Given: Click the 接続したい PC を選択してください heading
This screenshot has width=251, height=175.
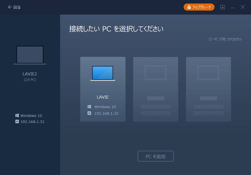Looking at the screenshot, I should (x=116, y=29).
